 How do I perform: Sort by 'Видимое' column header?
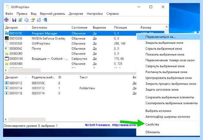coord(99,27)
